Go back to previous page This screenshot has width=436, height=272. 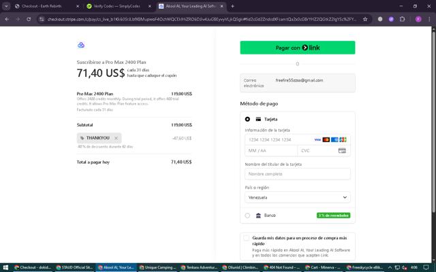click(x=7, y=19)
